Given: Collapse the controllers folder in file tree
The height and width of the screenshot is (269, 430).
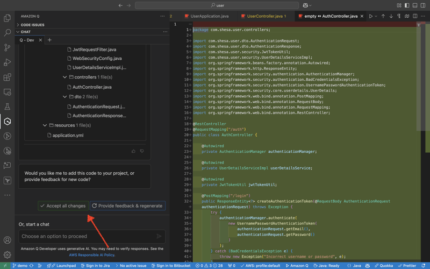Looking at the screenshot, I should [x=65, y=77].
